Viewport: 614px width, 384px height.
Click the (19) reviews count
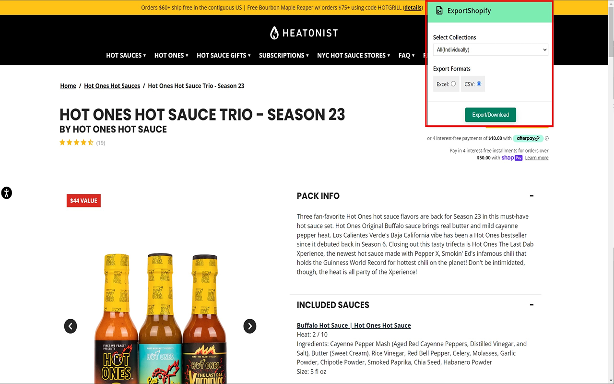point(101,143)
